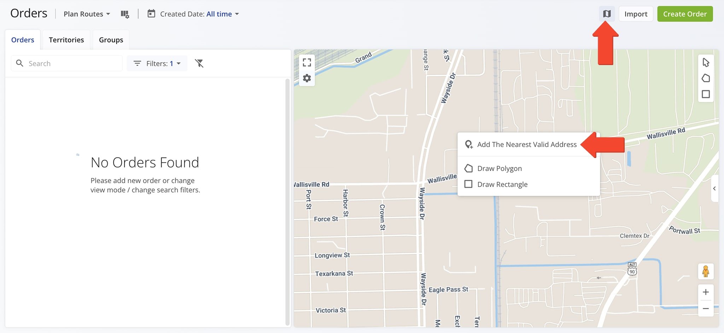Switch to the Territories tab

[66, 40]
